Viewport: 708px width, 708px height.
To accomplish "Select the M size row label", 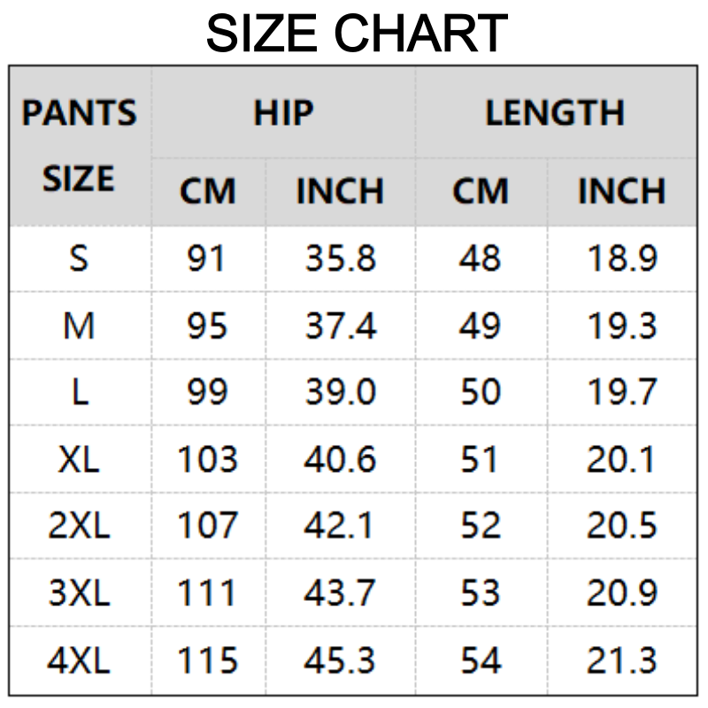I will (x=80, y=327).
